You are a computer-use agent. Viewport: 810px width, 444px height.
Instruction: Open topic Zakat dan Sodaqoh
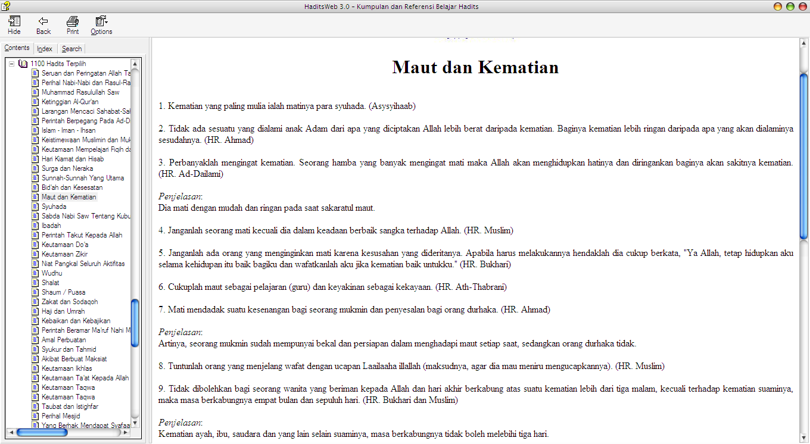[x=70, y=302]
